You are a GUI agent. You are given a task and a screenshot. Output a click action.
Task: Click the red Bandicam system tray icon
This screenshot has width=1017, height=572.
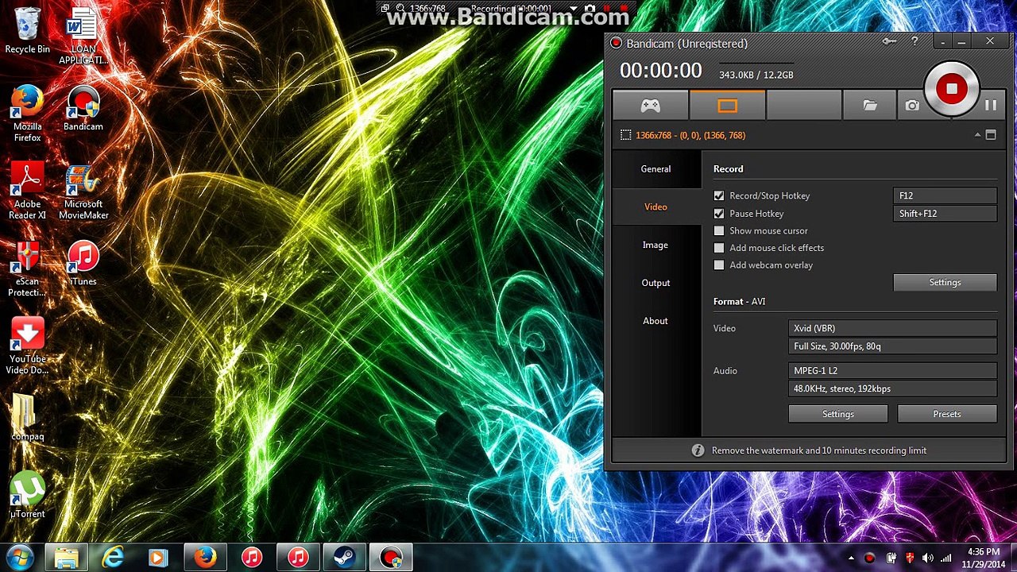(x=869, y=558)
